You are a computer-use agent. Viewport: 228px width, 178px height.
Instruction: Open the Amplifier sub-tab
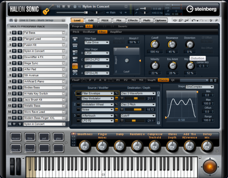pyautogui.click(x=116, y=32)
